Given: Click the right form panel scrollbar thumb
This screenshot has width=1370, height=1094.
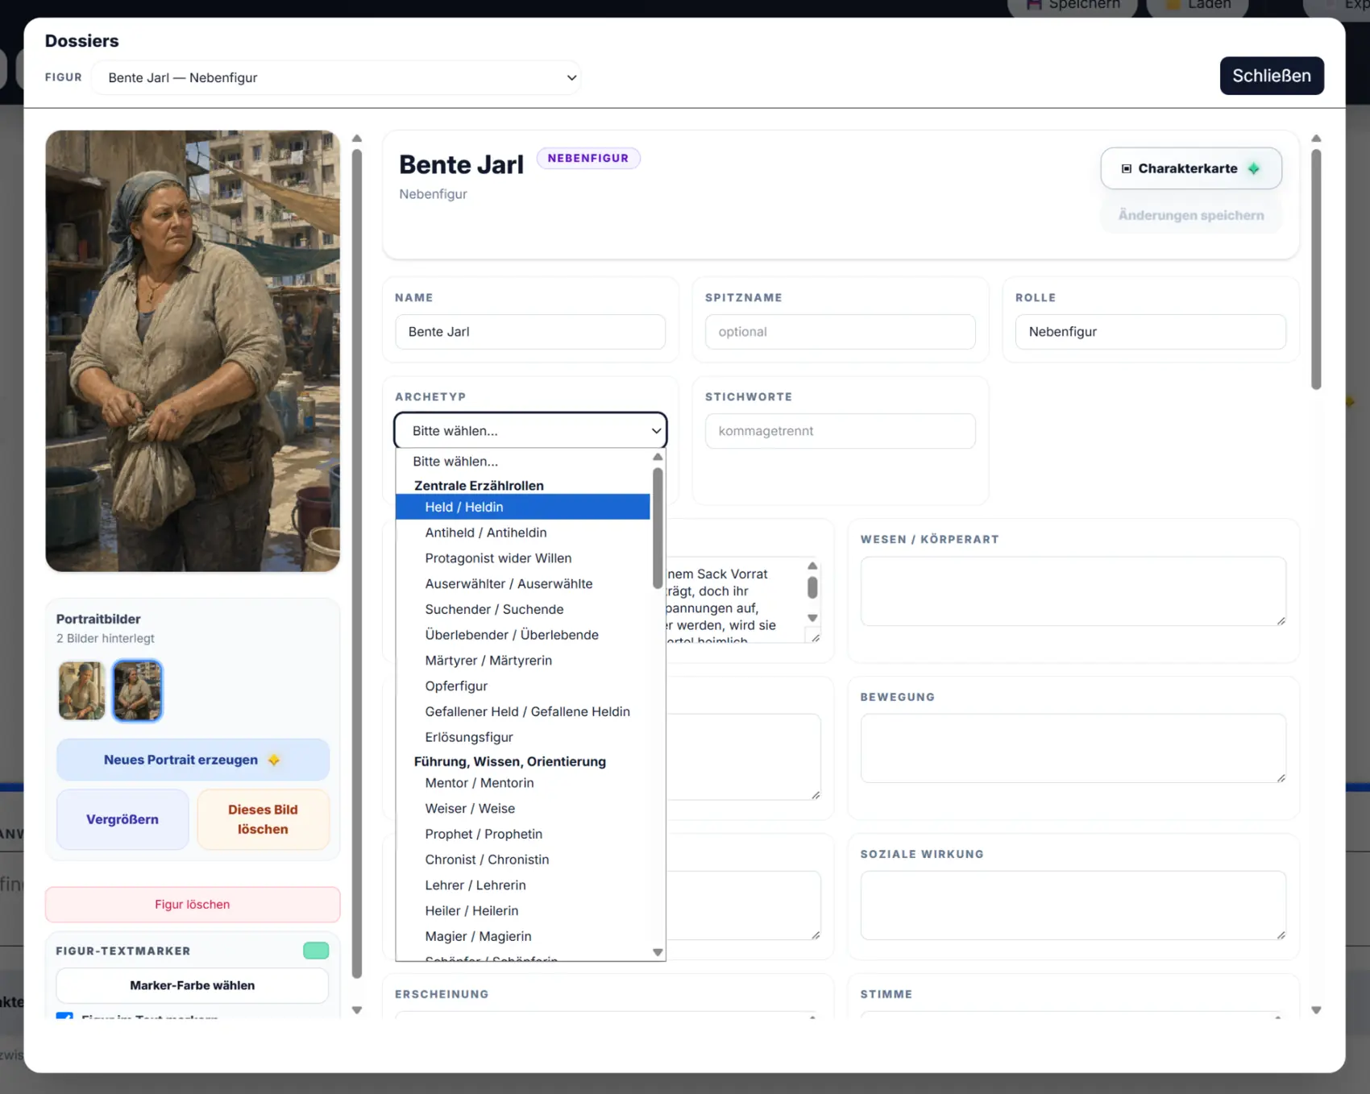Looking at the screenshot, I should 1316,269.
